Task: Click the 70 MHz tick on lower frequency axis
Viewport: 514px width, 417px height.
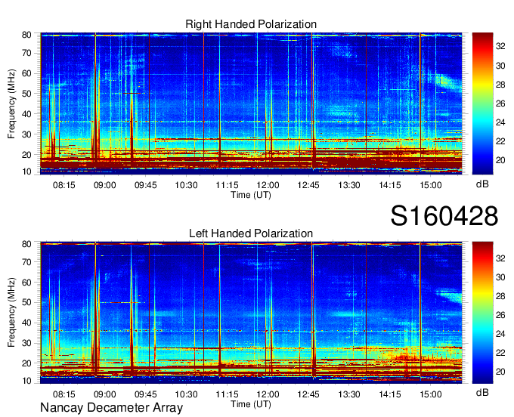Action: (26, 262)
